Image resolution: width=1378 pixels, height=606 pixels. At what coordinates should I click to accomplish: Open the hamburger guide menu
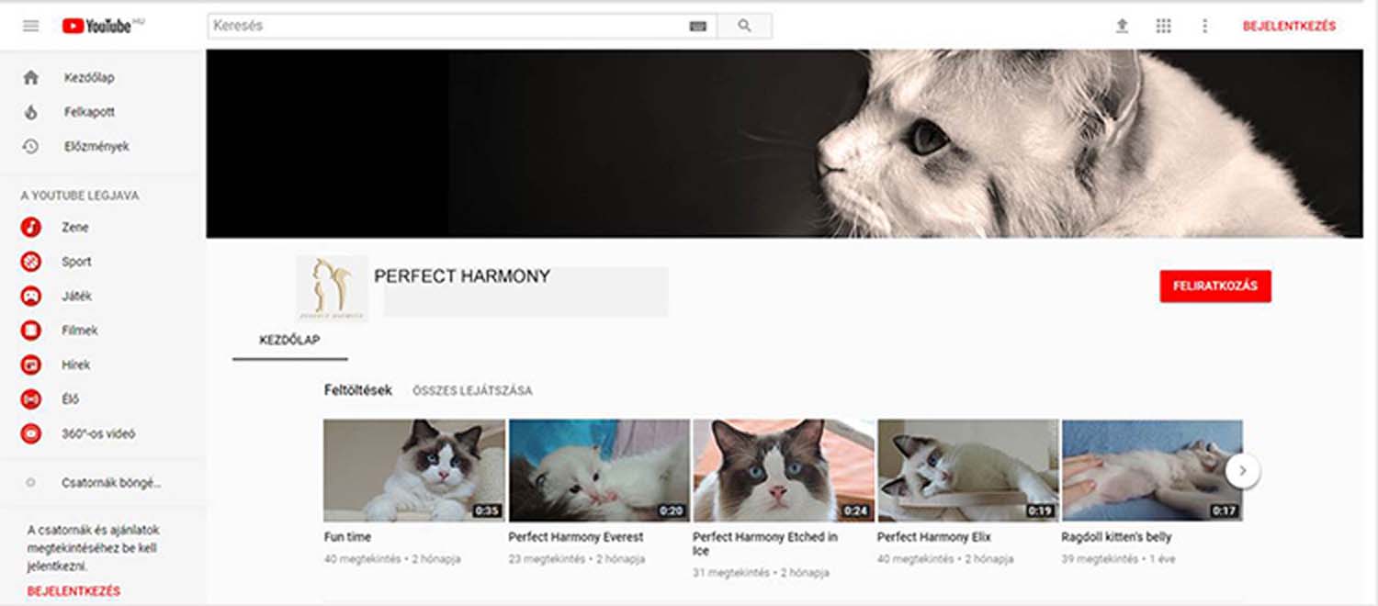[x=31, y=26]
